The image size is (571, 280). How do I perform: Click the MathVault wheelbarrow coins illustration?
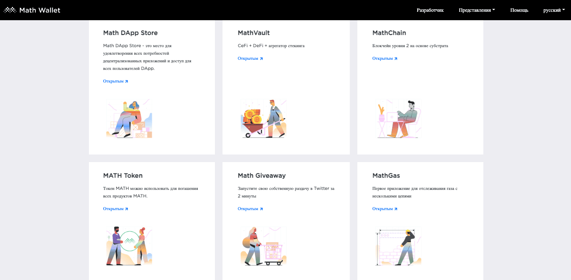point(264,119)
